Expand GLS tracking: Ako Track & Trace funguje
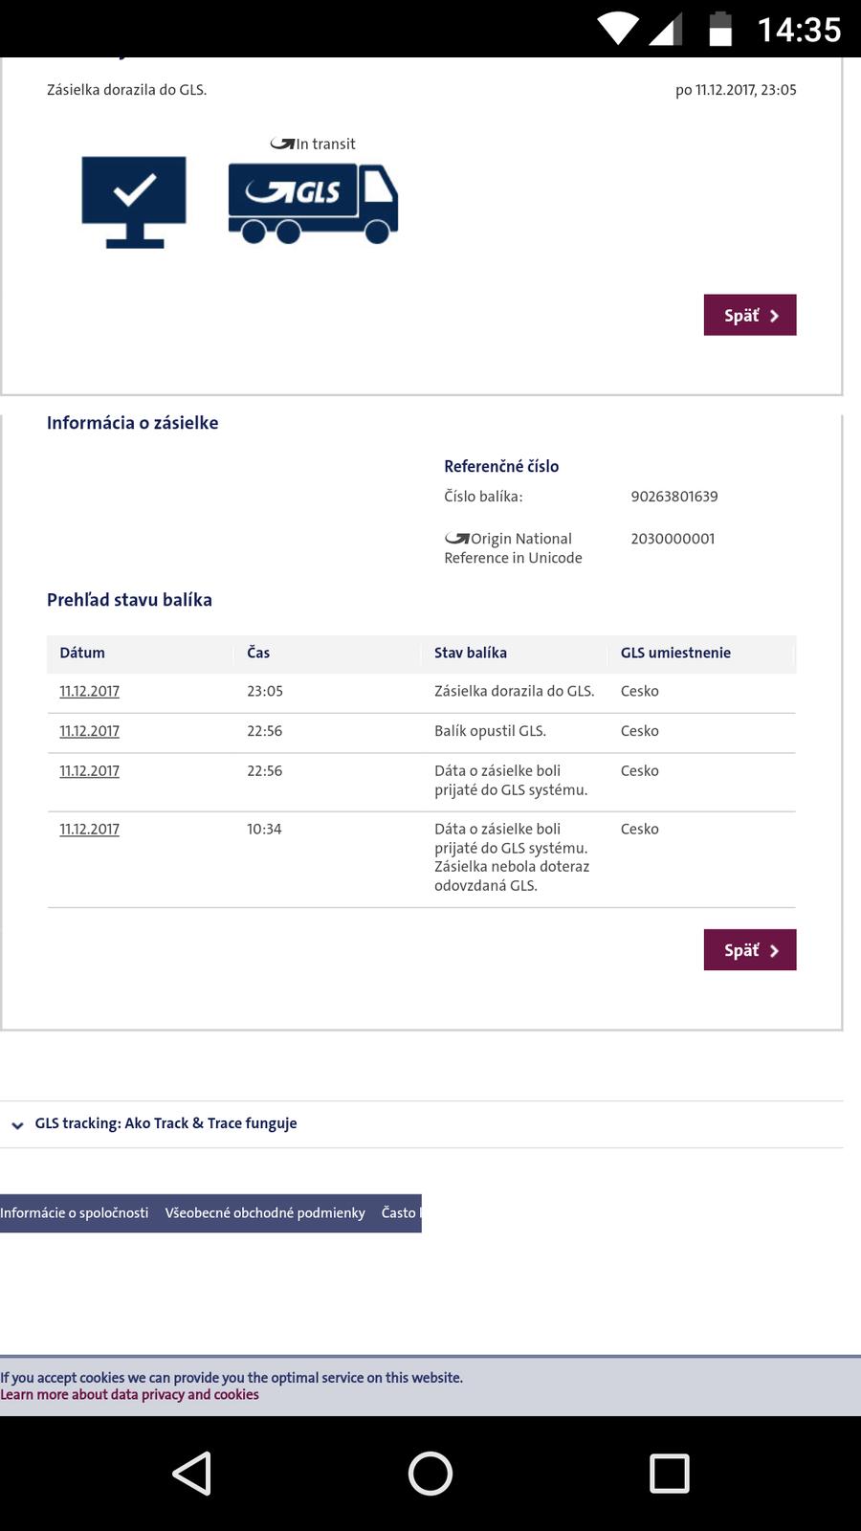The height and width of the screenshot is (1531, 861). point(166,1123)
